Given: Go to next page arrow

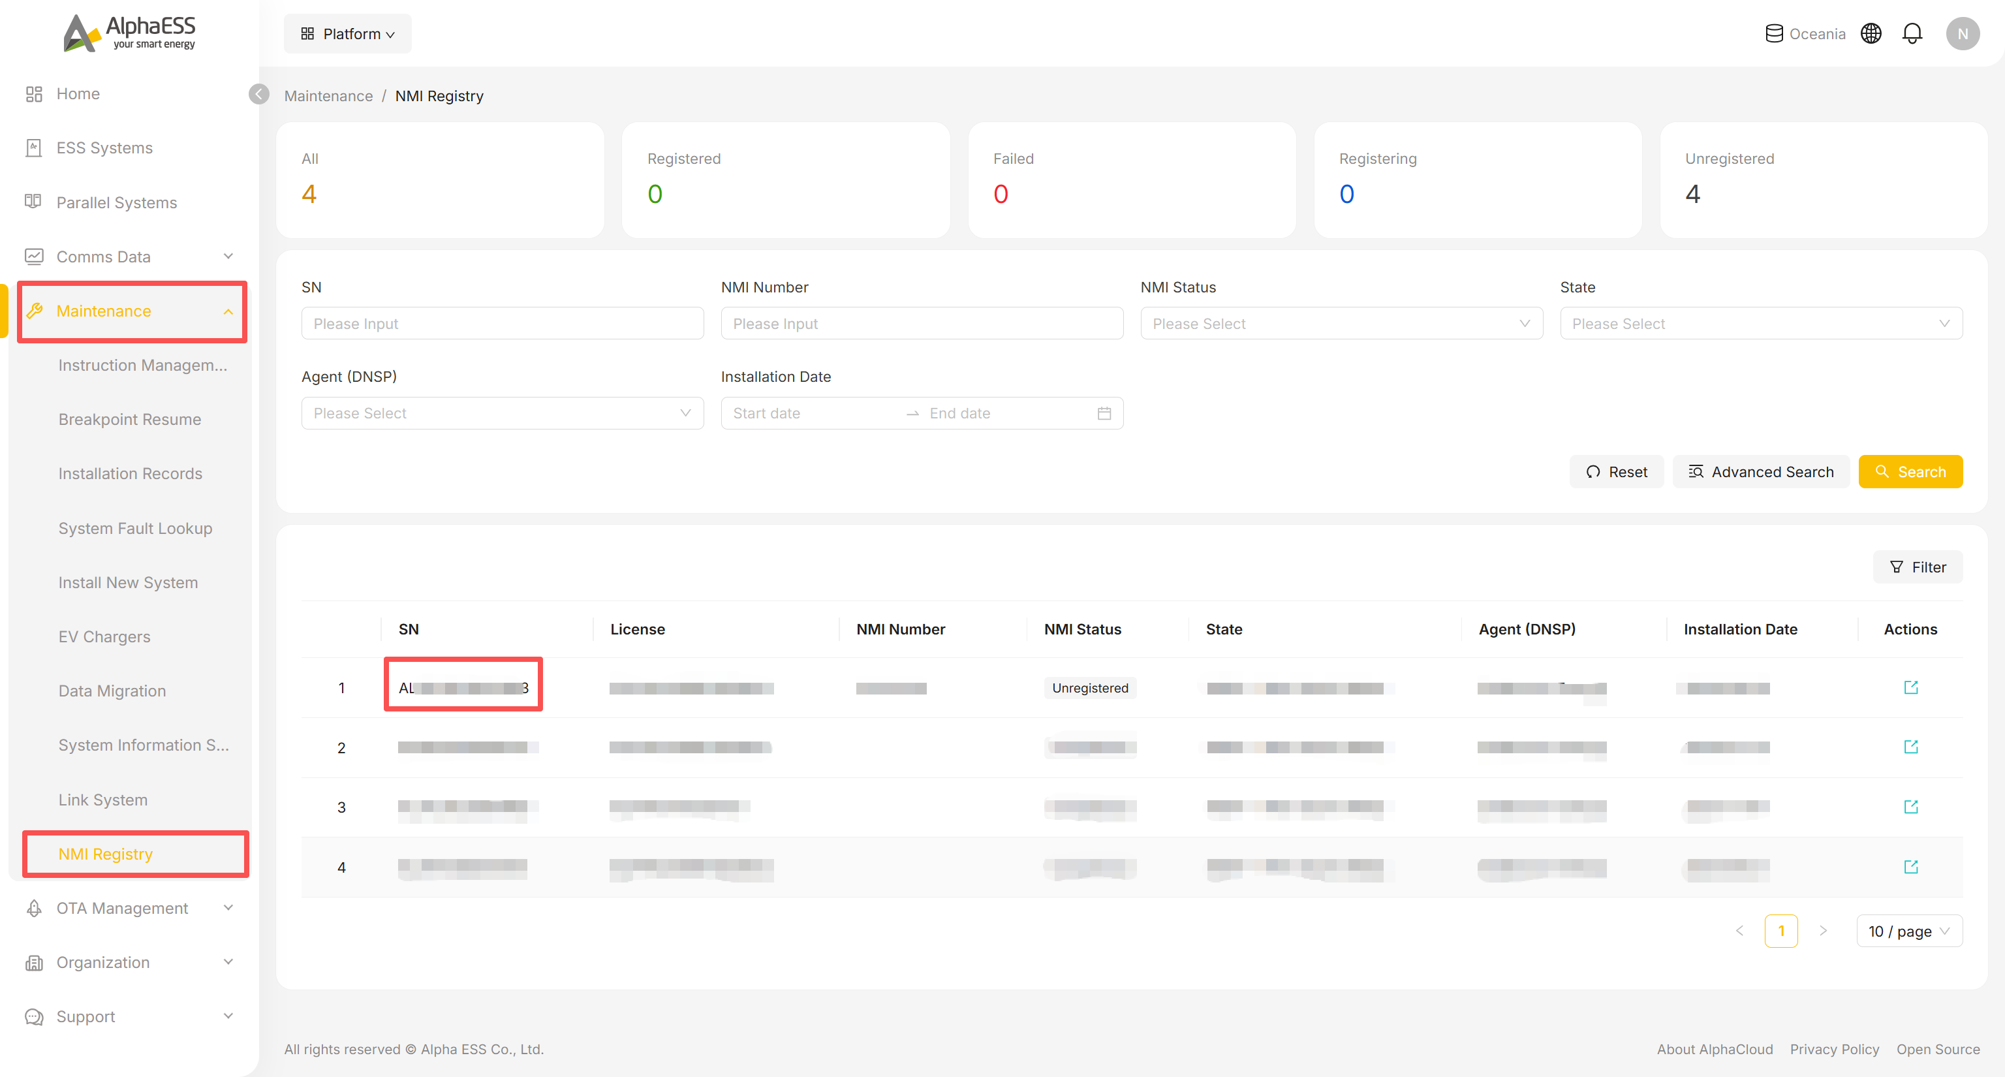Looking at the screenshot, I should pyautogui.click(x=1823, y=931).
